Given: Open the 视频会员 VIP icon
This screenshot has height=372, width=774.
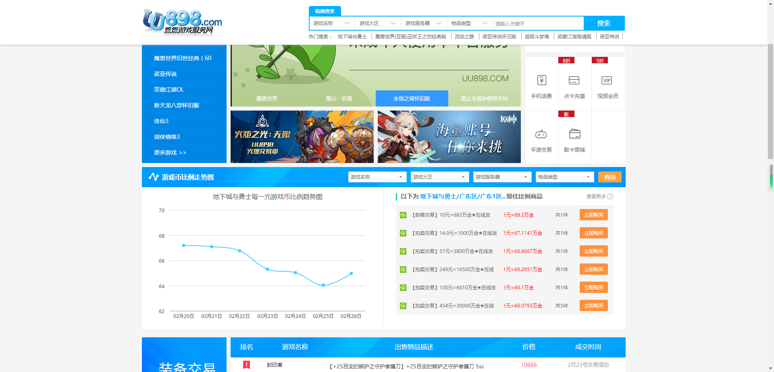Looking at the screenshot, I should pos(607,80).
